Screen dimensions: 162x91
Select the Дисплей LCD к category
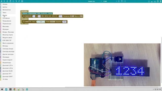(x=8, y=65)
